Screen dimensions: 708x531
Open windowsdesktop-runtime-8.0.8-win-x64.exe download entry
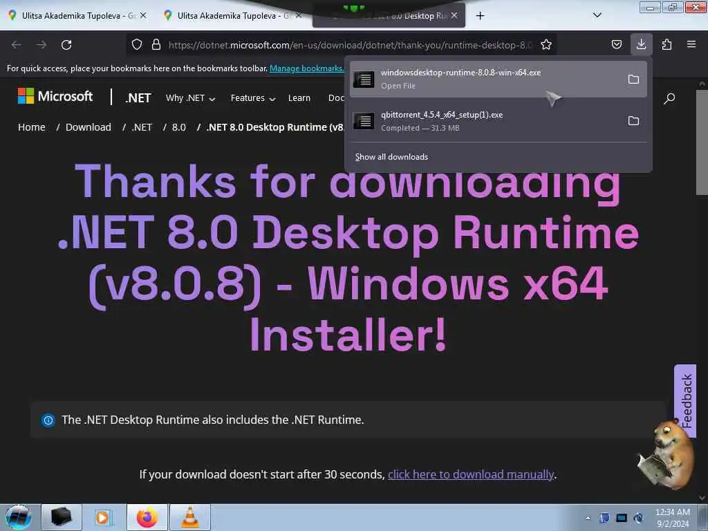[x=498, y=79]
